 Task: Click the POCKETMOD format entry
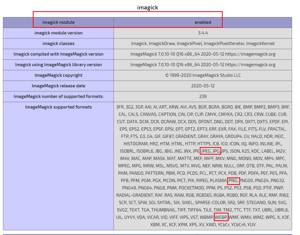tap(191, 188)
